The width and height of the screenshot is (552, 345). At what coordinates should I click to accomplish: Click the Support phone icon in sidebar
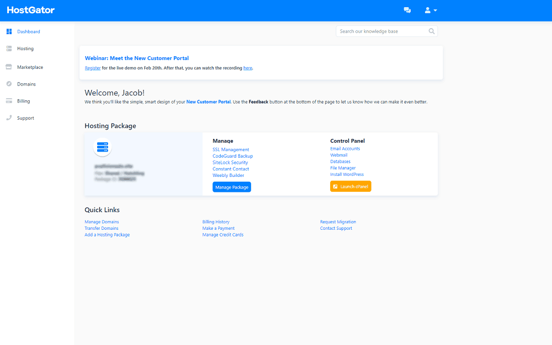click(9, 118)
